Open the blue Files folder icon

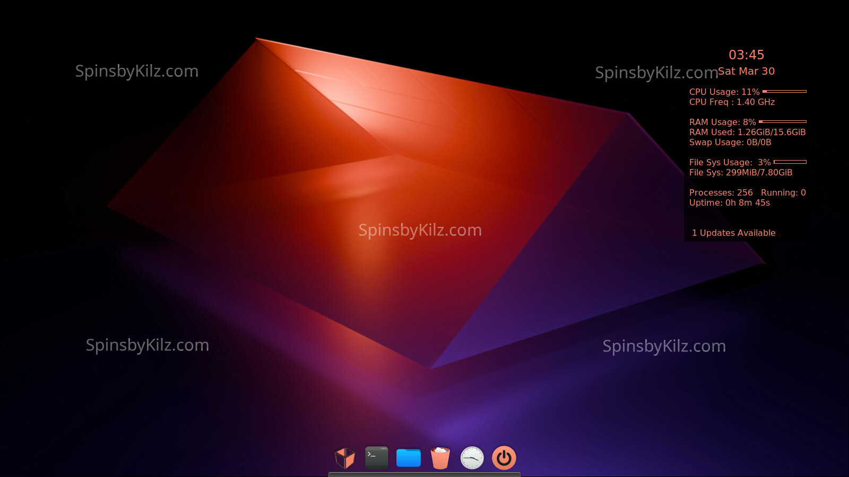pyautogui.click(x=409, y=458)
